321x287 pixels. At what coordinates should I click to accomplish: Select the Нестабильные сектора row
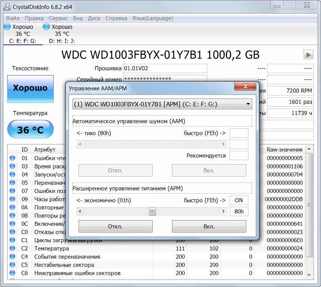(157, 265)
